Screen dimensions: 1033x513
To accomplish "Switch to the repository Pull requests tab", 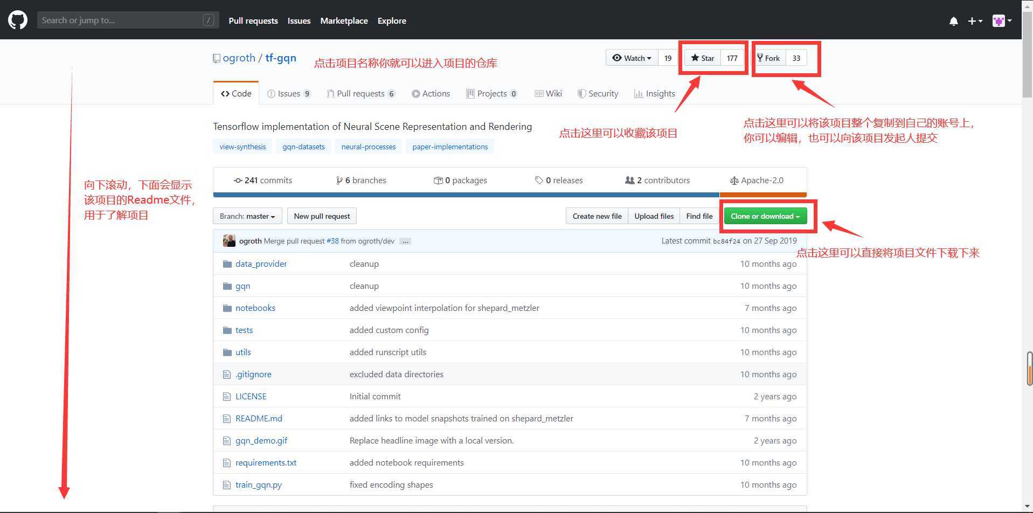I will (x=361, y=93).
